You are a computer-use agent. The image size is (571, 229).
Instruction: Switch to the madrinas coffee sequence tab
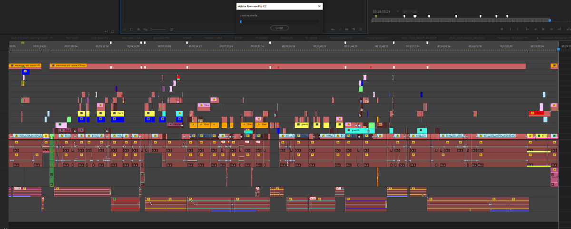click(x=212, y=37)
